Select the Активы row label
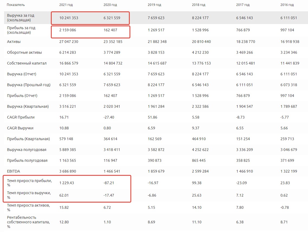 14,42
